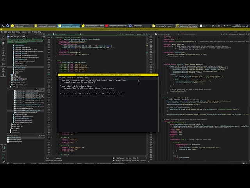Screen dimensions: 250x188
Task: Open the Window menu in Qt Creator
Action: [34, 32]
